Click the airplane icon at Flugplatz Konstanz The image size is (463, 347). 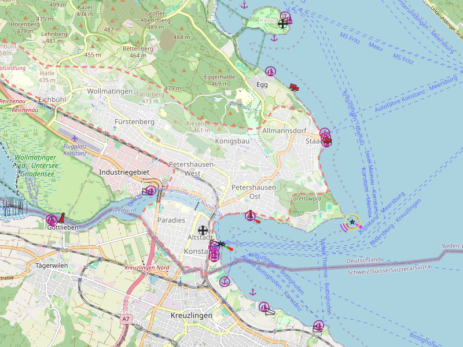[75, 138]
